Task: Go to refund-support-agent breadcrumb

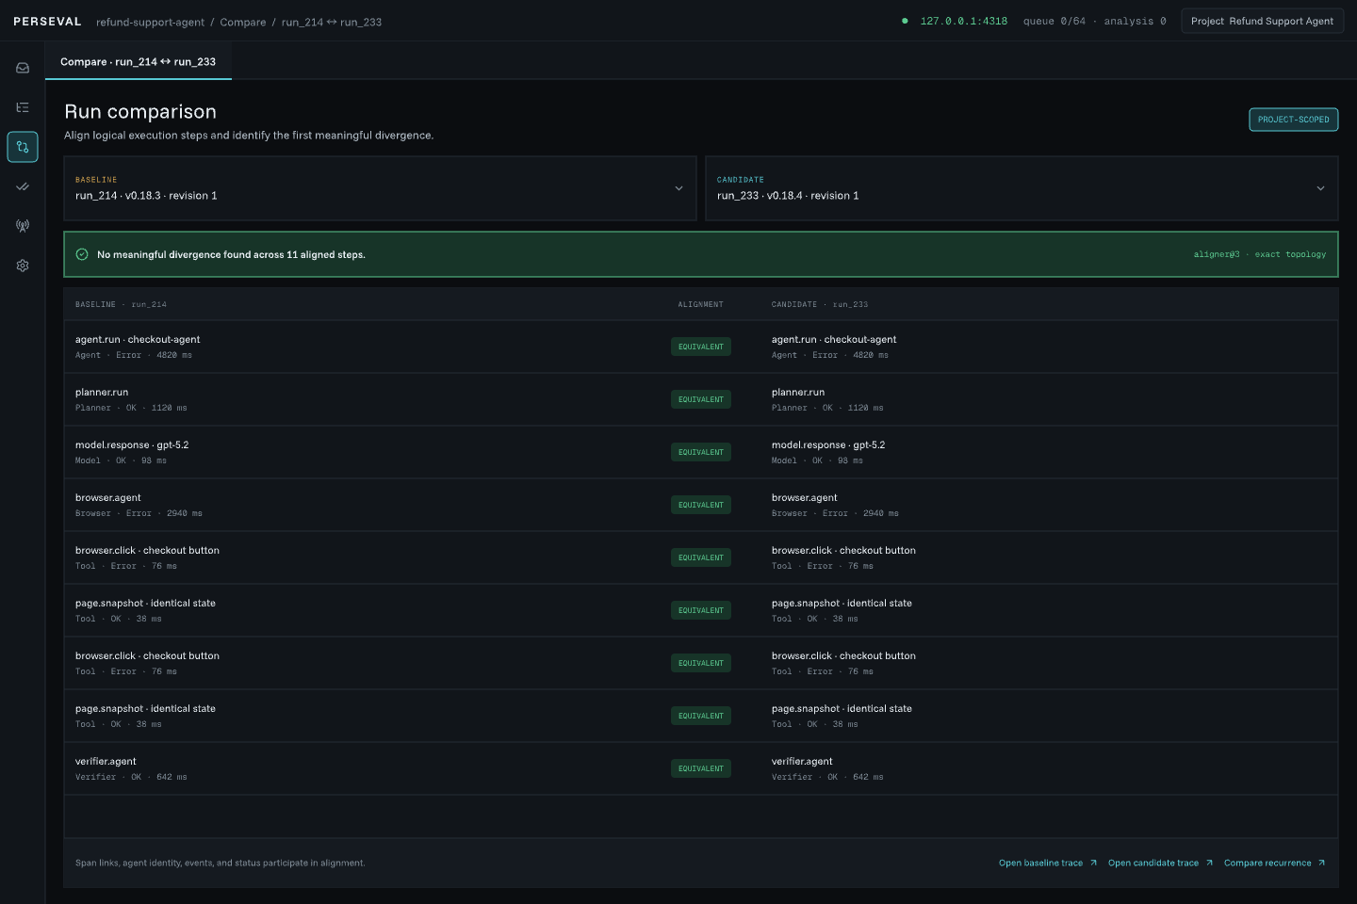Action: coord(150,22)
